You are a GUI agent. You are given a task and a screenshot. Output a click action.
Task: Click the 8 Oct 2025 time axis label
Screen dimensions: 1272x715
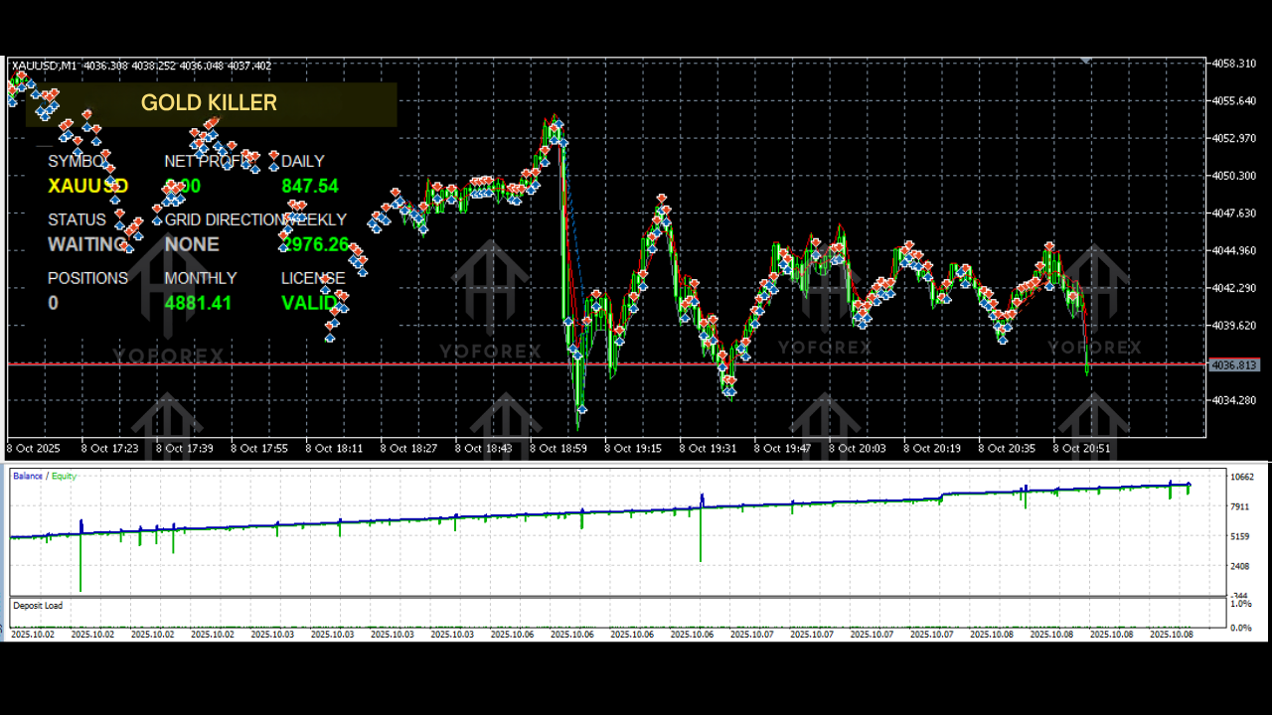35,449
